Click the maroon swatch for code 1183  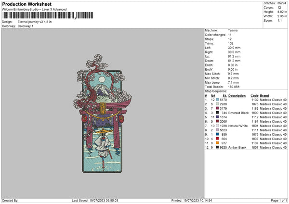pos(217,108)
